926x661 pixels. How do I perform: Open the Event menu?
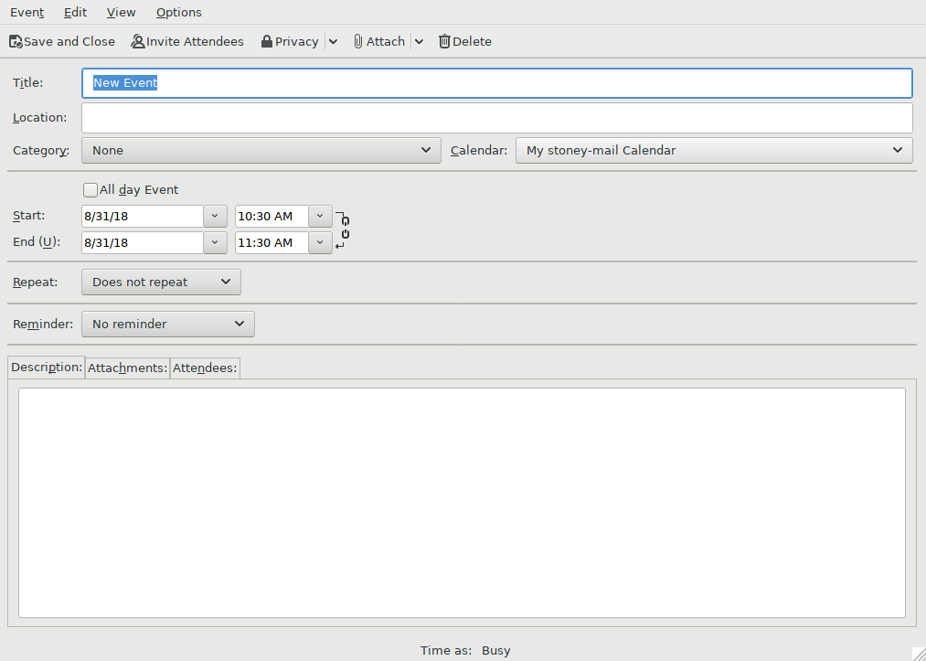pyautogui.click(x=27, y=12)
